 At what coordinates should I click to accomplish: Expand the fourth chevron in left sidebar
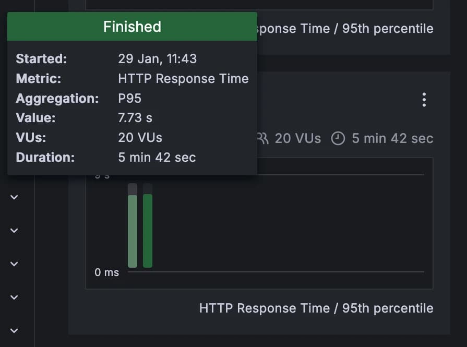15,297
